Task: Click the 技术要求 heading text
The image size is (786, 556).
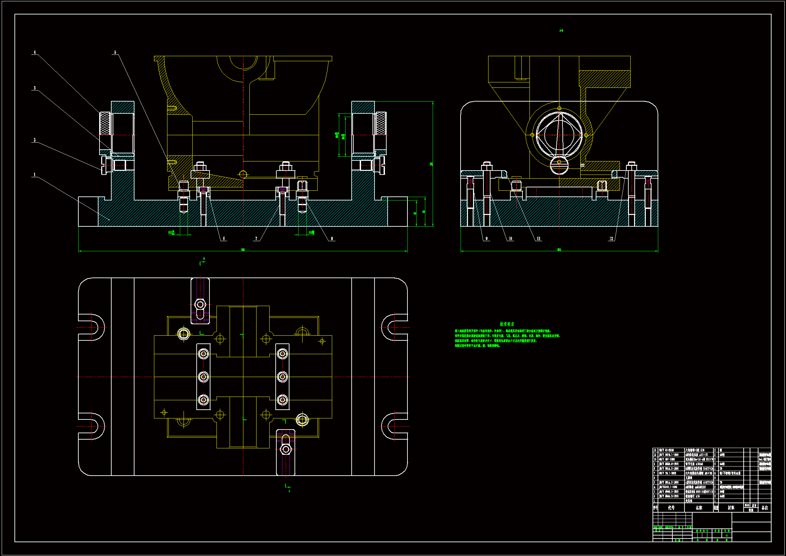Action: (x=507, y=324)
